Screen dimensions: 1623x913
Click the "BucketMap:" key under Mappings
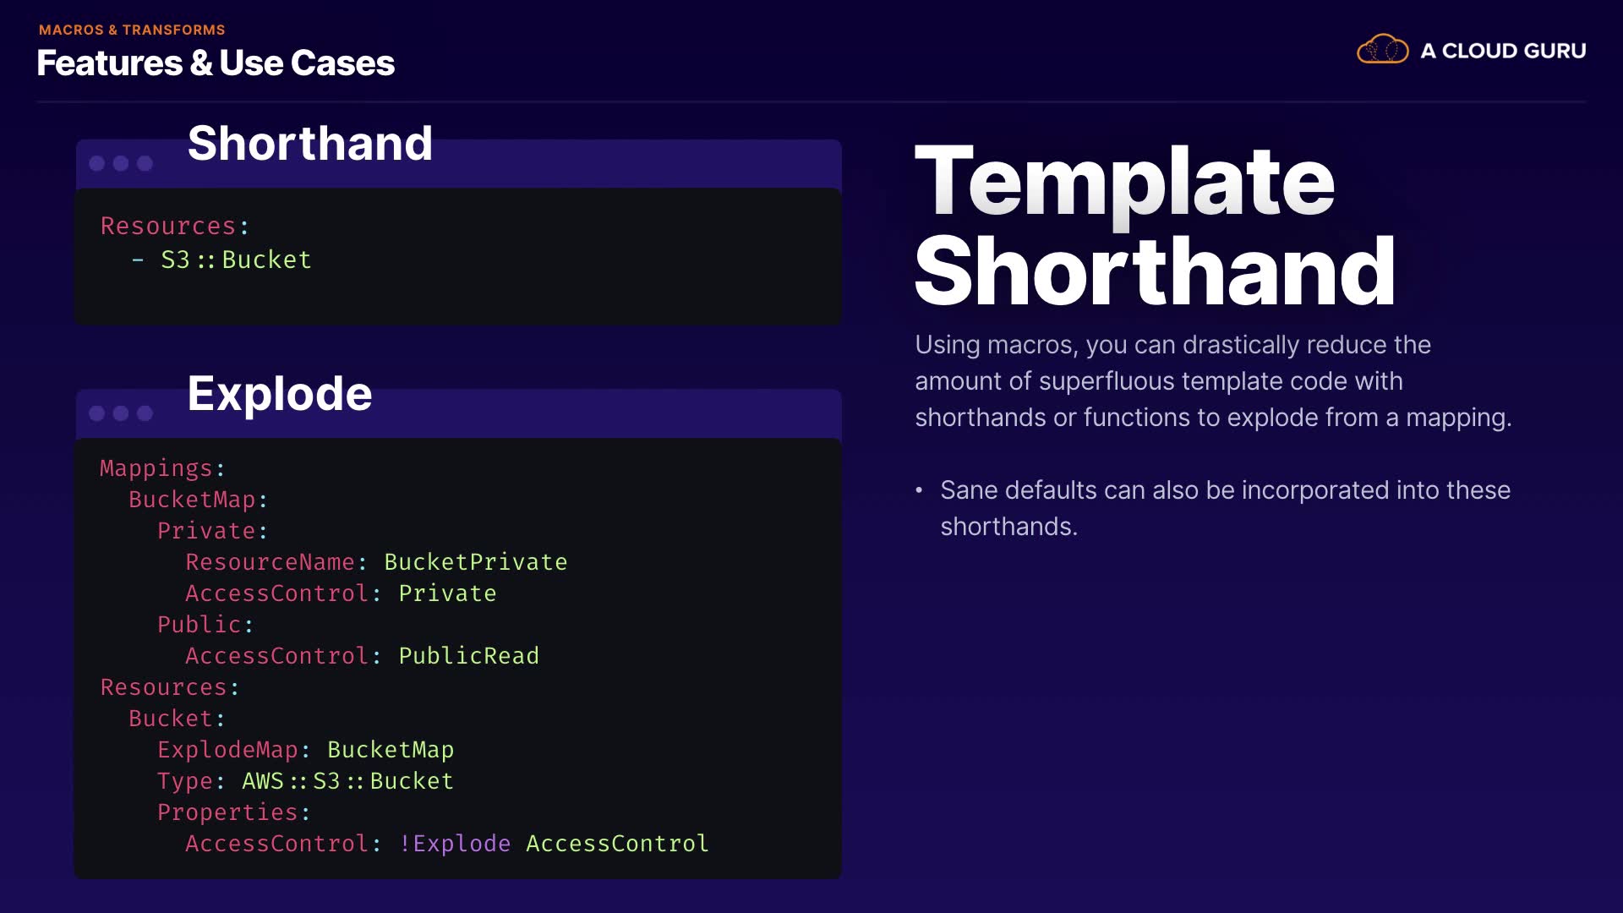[198, 500]
